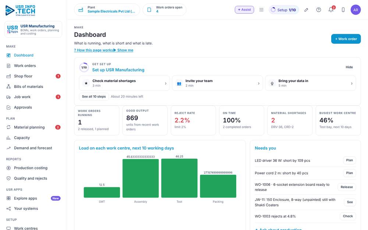Click the Assist button
The image size is (368, 230).
point(244,10)
